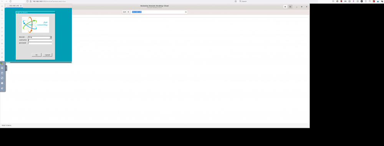Click Cancel in the xrdp login dialog
Screen dimensions: 384x146
click(x=47, y=55)
